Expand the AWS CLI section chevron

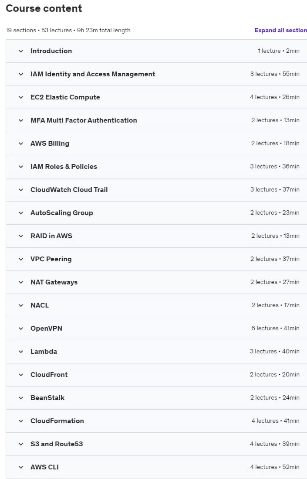(x=21, y=467)
